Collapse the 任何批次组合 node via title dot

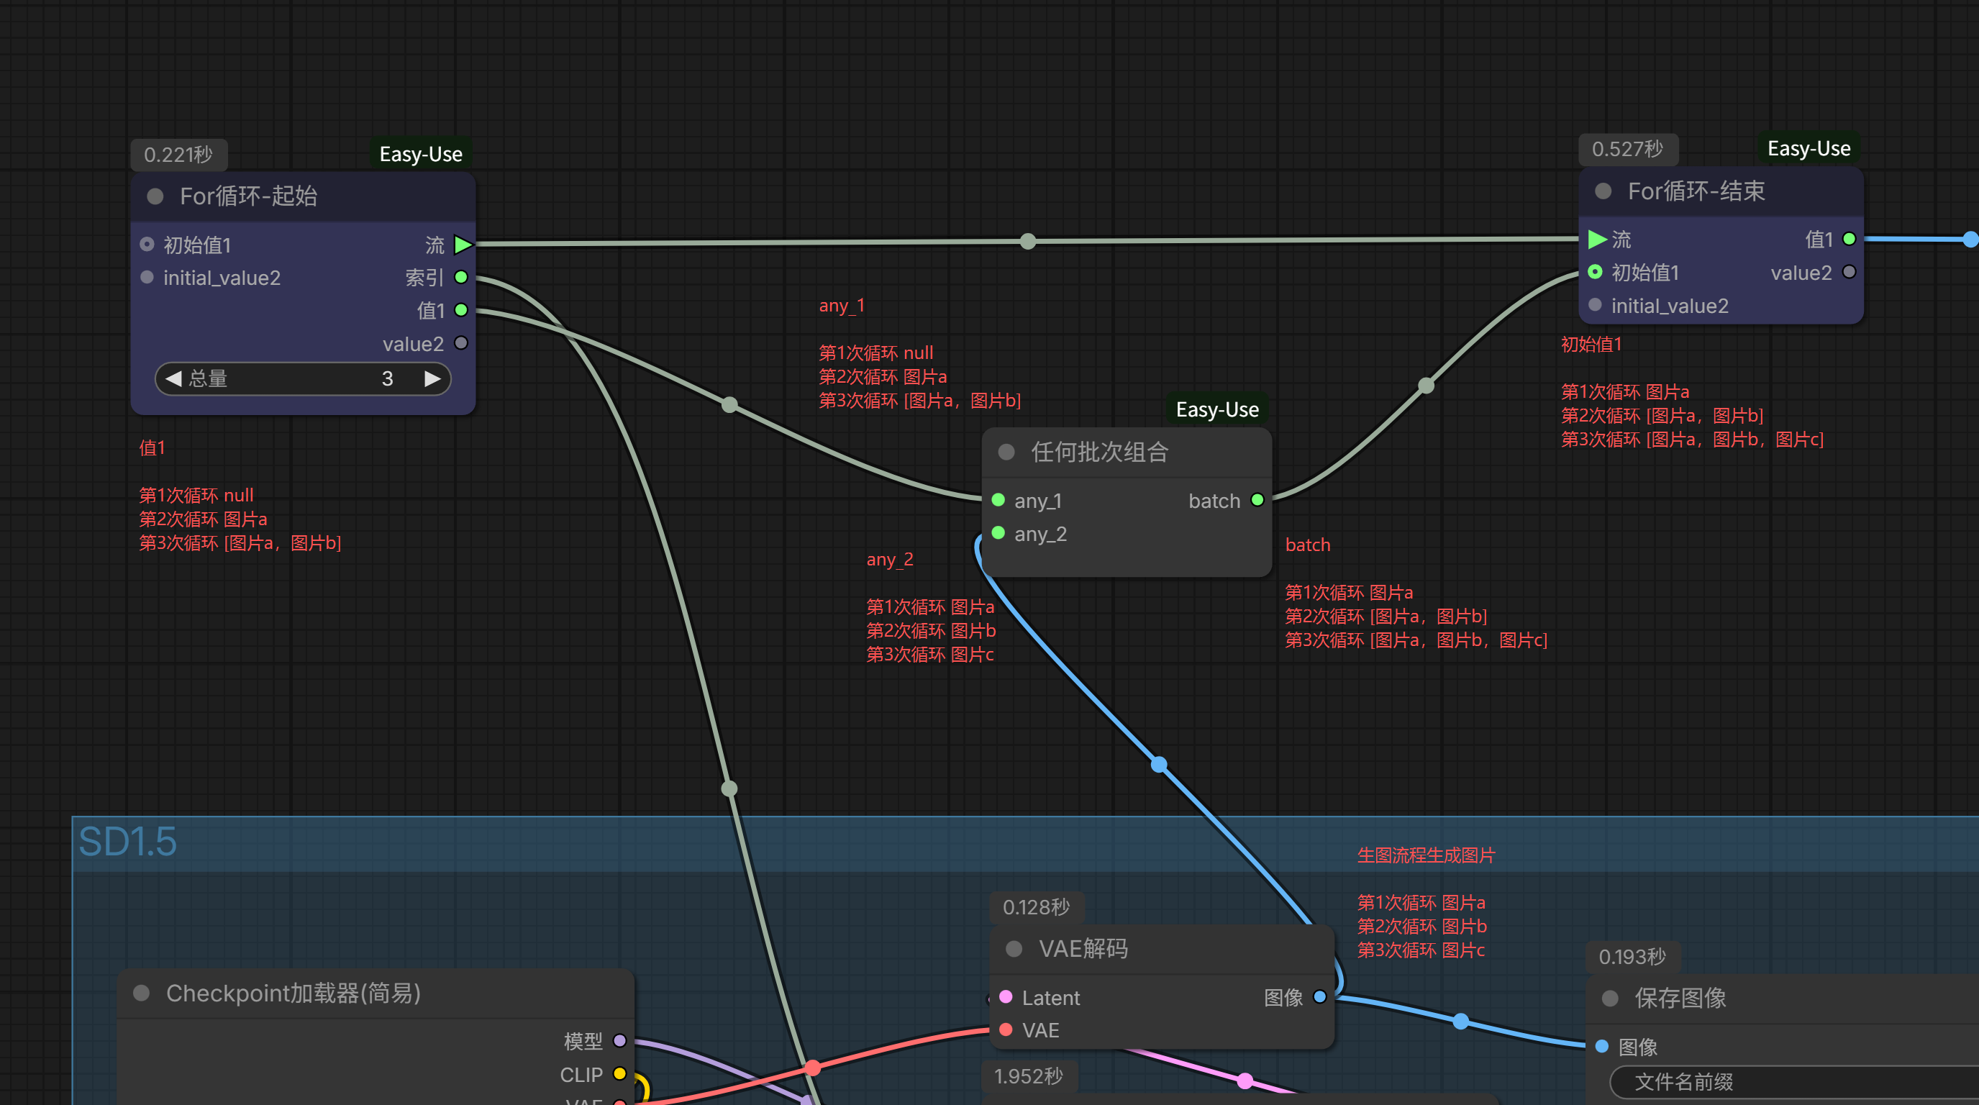pos(1006,452)
